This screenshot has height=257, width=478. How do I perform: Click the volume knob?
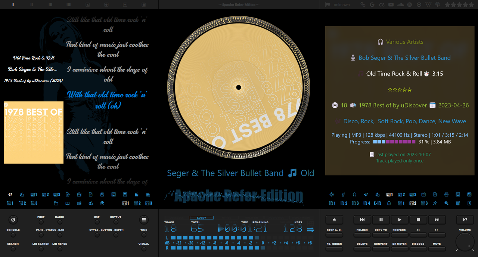[465, 242]
